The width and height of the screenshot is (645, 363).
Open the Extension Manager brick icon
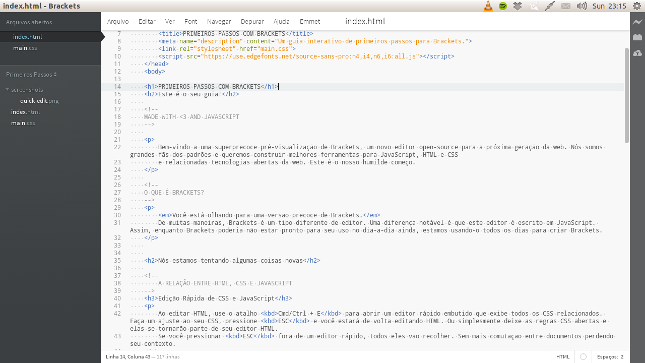click(x=637, y=37)
